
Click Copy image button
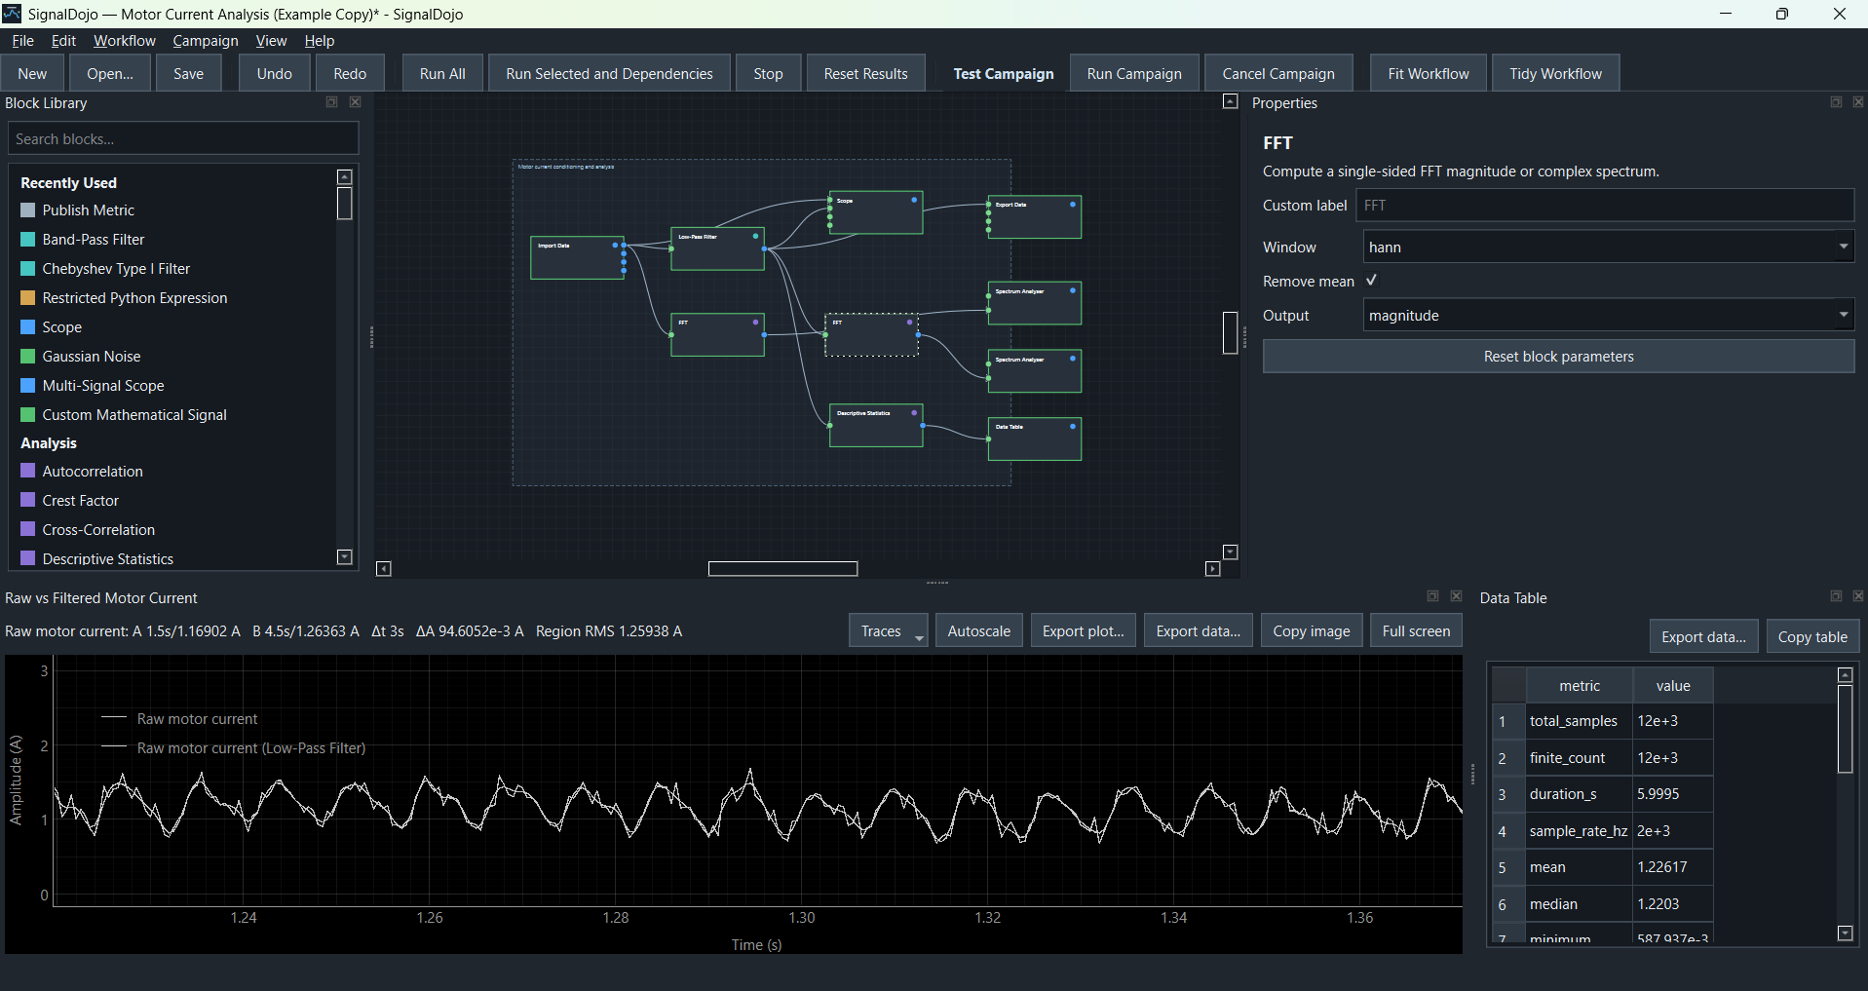click(1311, 631)
